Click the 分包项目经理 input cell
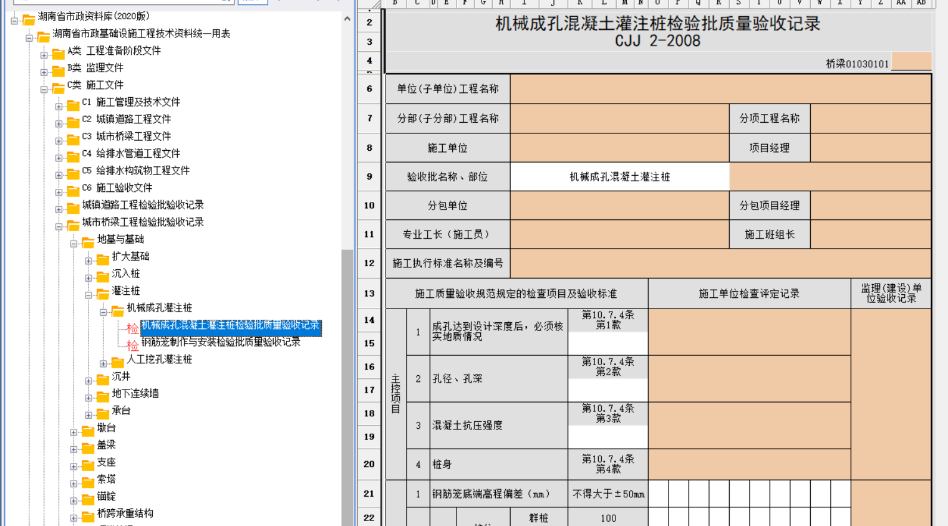The image size is (948, 526). [x=871, y=206]
